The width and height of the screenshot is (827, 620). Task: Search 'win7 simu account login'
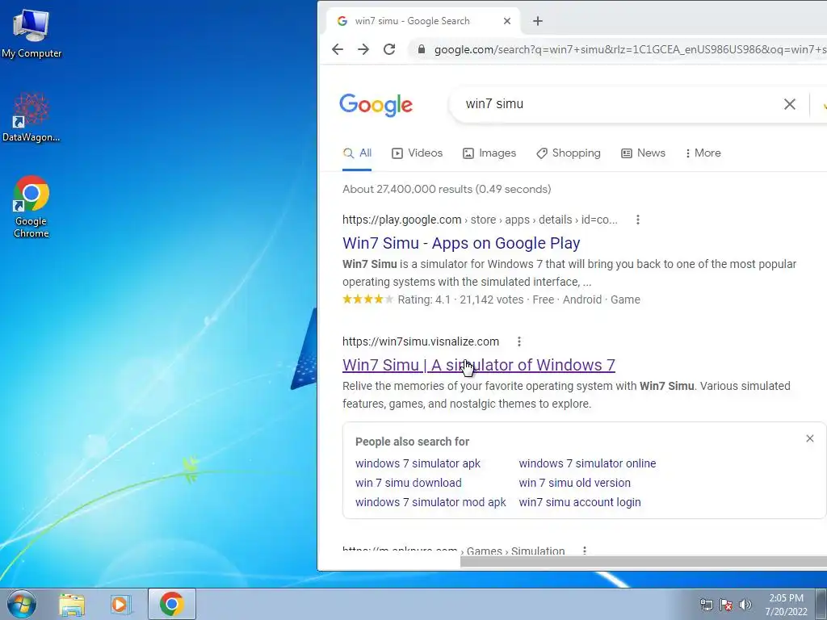(580, 502)
